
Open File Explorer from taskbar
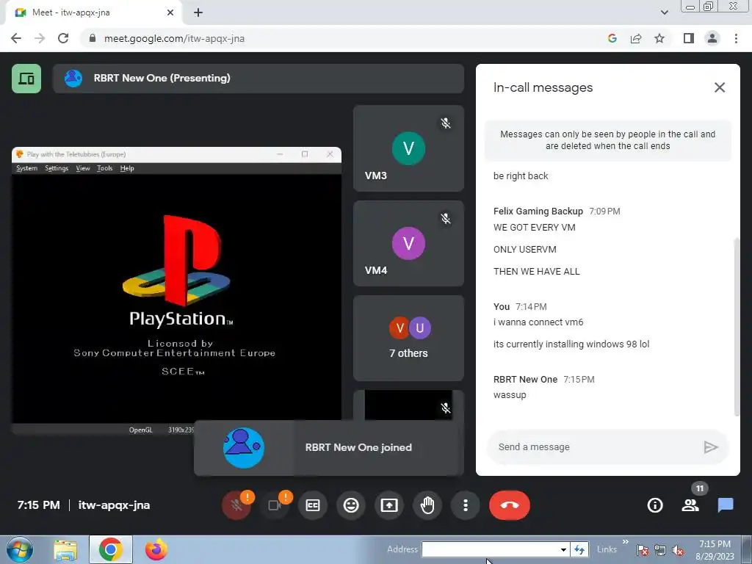[65, 549]
